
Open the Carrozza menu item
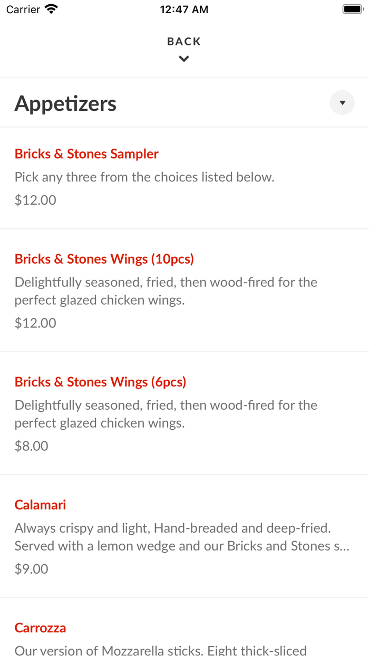40,628
